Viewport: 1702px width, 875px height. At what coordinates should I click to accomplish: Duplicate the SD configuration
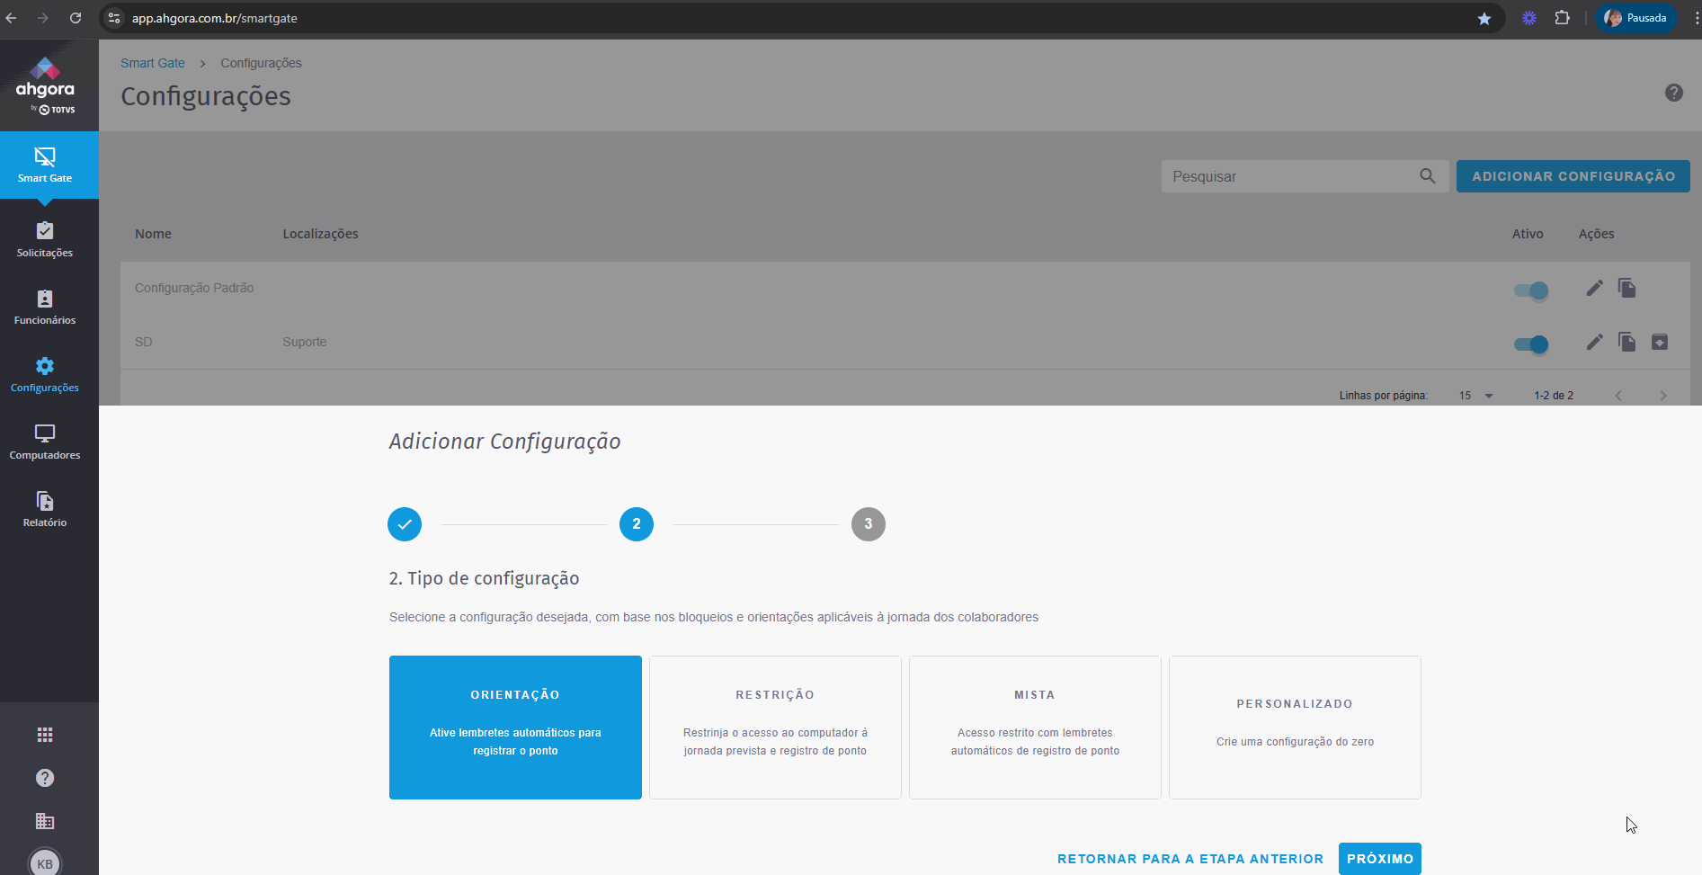pyautogui.click(x=1626, y=342)
